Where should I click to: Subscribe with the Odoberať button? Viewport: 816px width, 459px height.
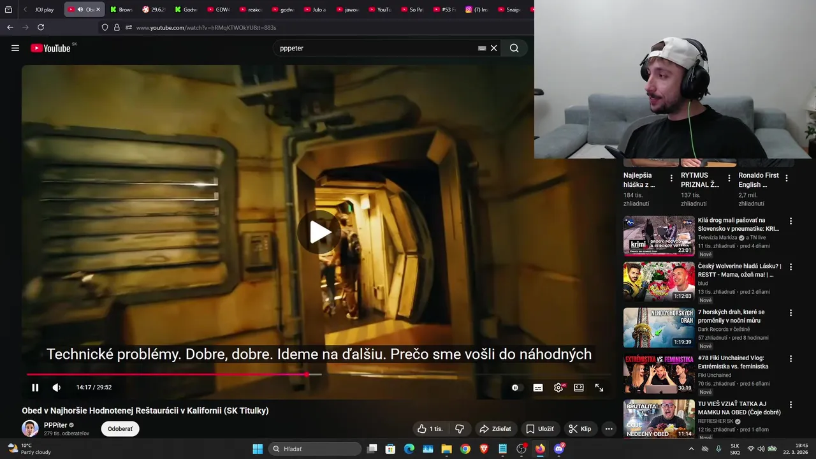tap(120, 428)
